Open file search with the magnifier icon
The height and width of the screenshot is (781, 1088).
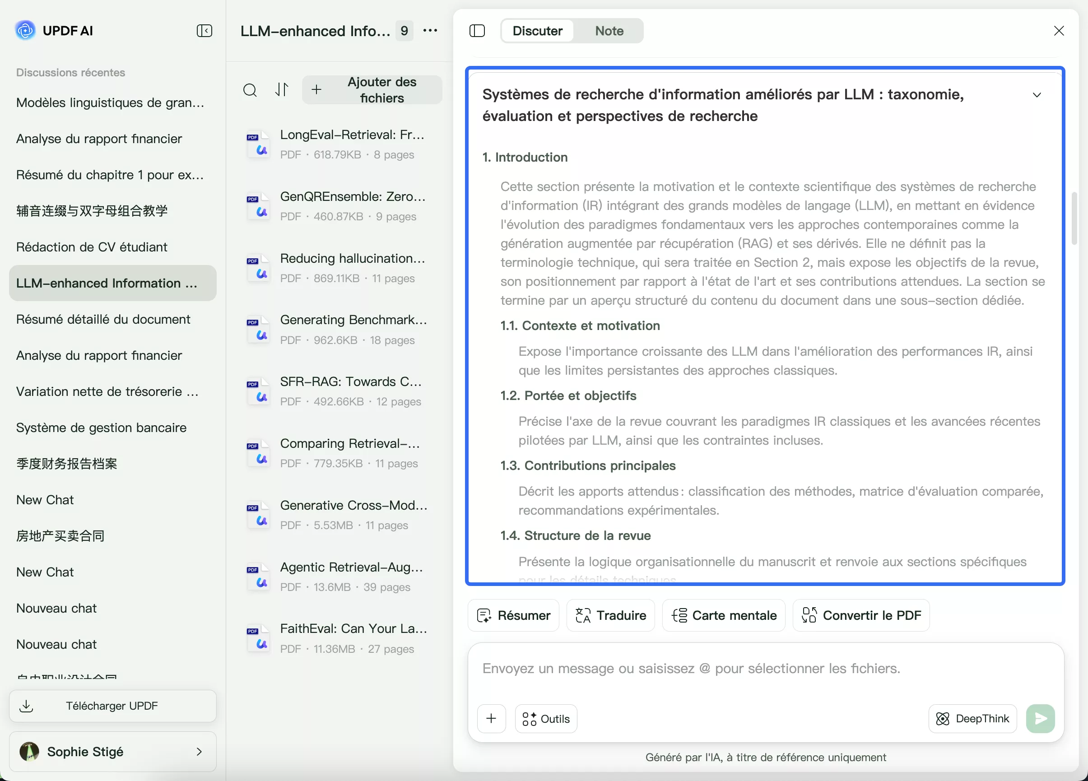250,90
